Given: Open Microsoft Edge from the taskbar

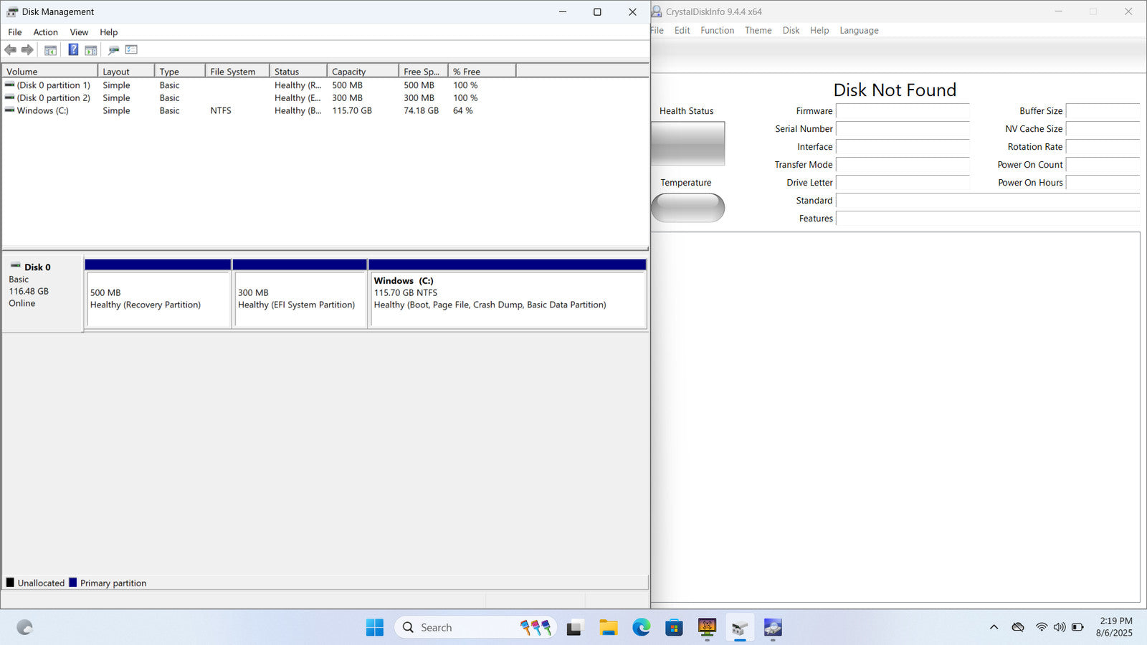Looking at the screenshot, I should [x=641, y=628].
